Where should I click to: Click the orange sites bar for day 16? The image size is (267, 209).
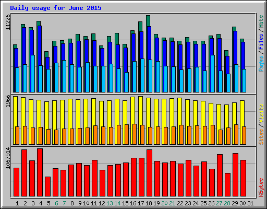tap(135, 134)
